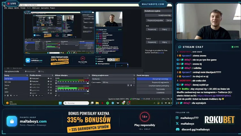The width and height of the screenshot is (241, 136).
Task: Open the Zbiór scen menu
Action: pyautogui.click(x=36, y=8)
